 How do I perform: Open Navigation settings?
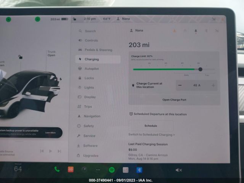(89, 116)
